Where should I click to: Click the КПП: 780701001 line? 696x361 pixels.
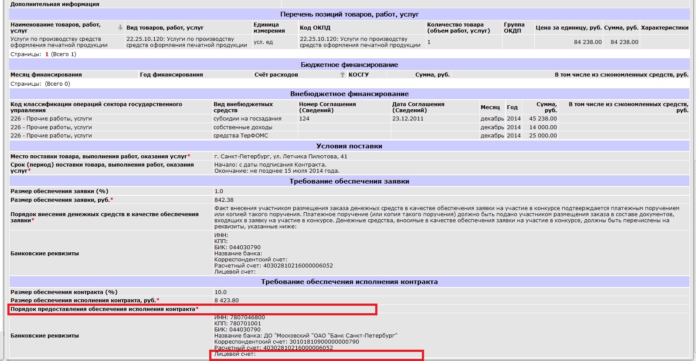238,324
